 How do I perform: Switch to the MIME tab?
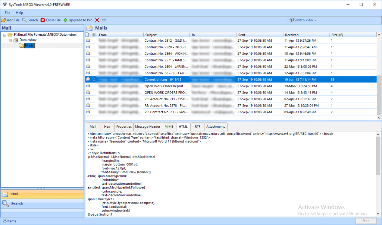coord(169,127)
